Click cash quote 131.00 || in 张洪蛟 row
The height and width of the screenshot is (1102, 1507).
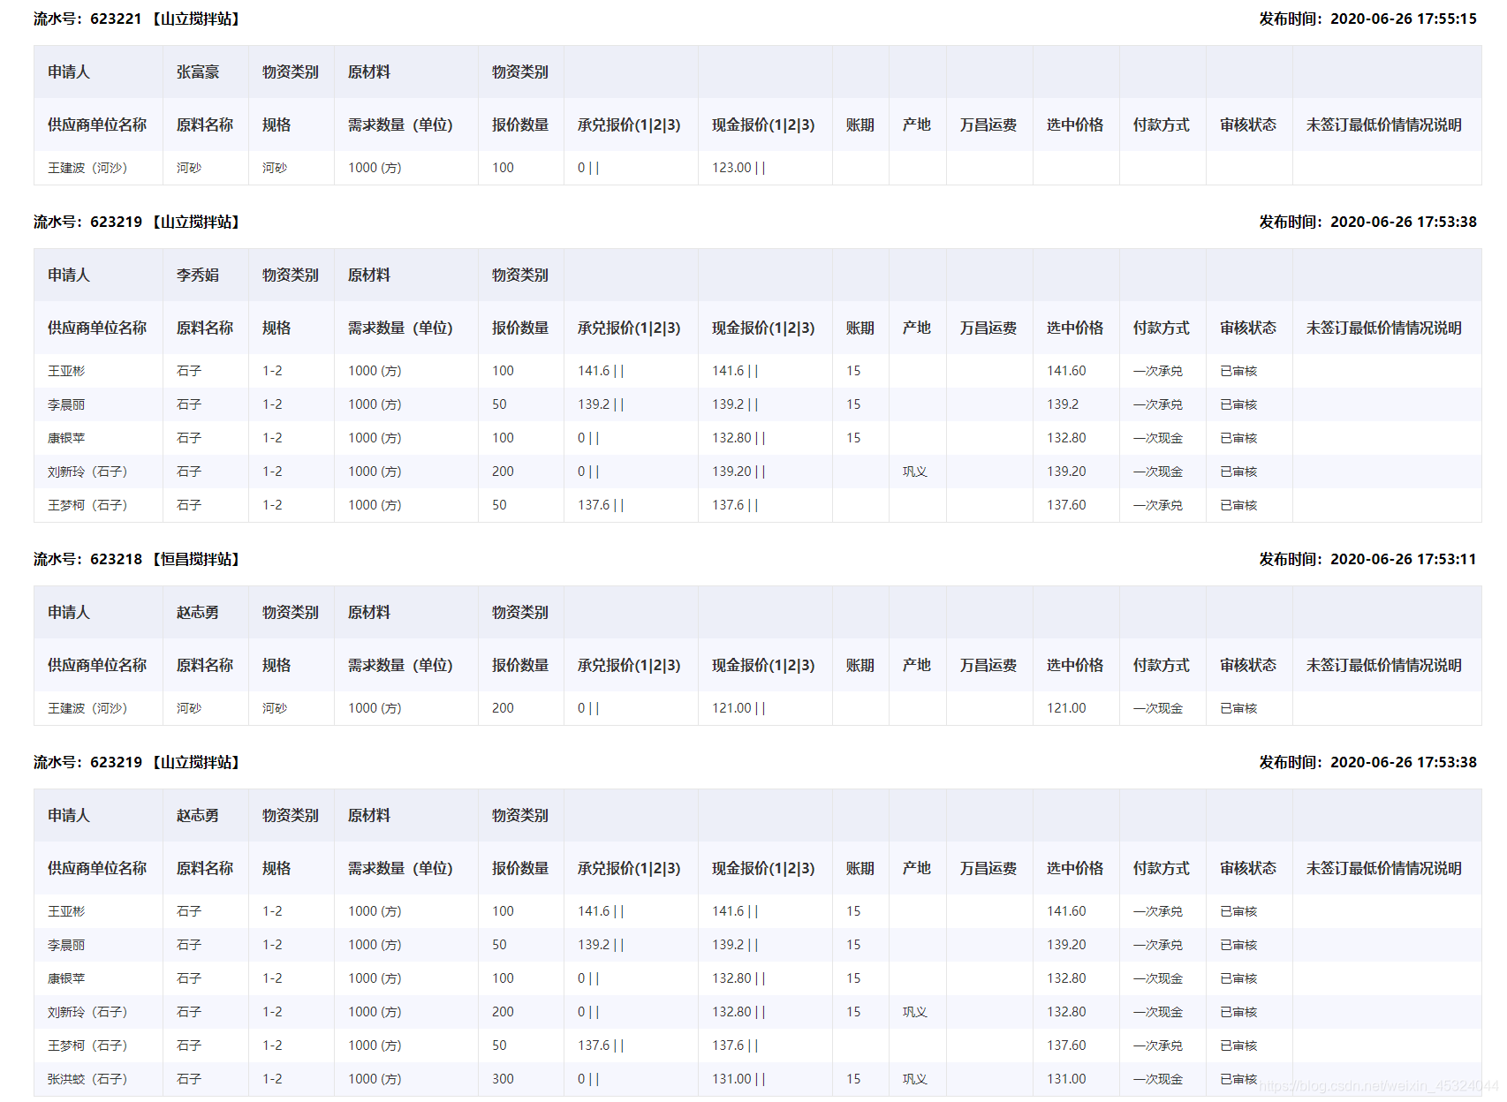pos(738,1079)
